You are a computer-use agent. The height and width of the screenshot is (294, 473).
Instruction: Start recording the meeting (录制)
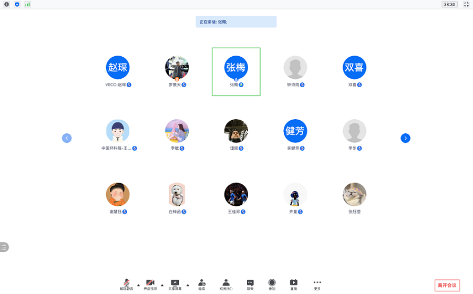(x=272, y=284)
